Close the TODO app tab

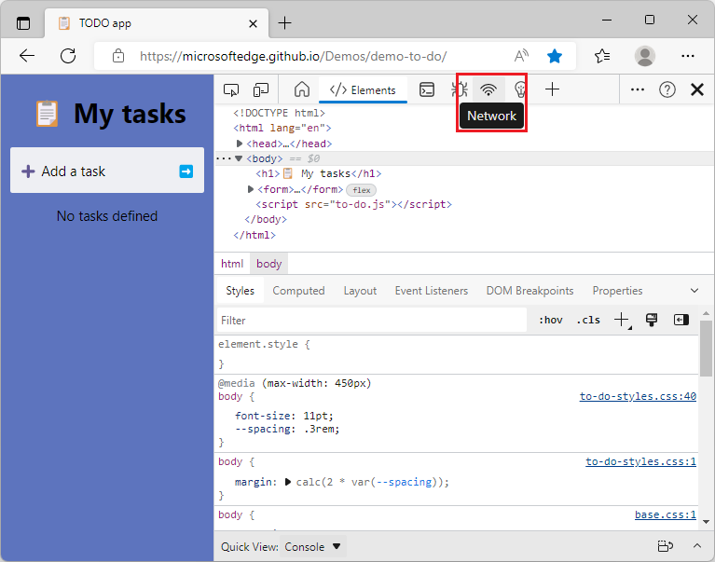(x=253, y=23)
